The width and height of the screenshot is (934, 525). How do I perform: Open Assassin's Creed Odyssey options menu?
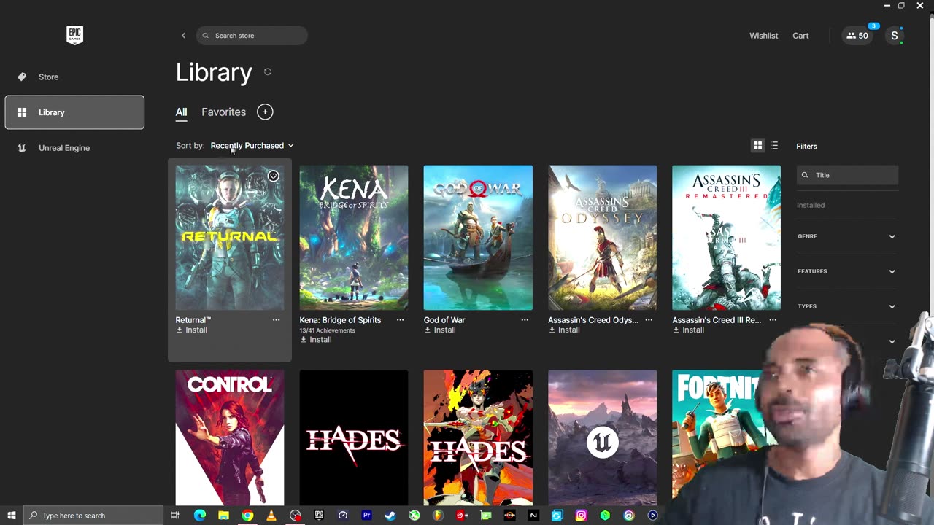pos(649,320)
